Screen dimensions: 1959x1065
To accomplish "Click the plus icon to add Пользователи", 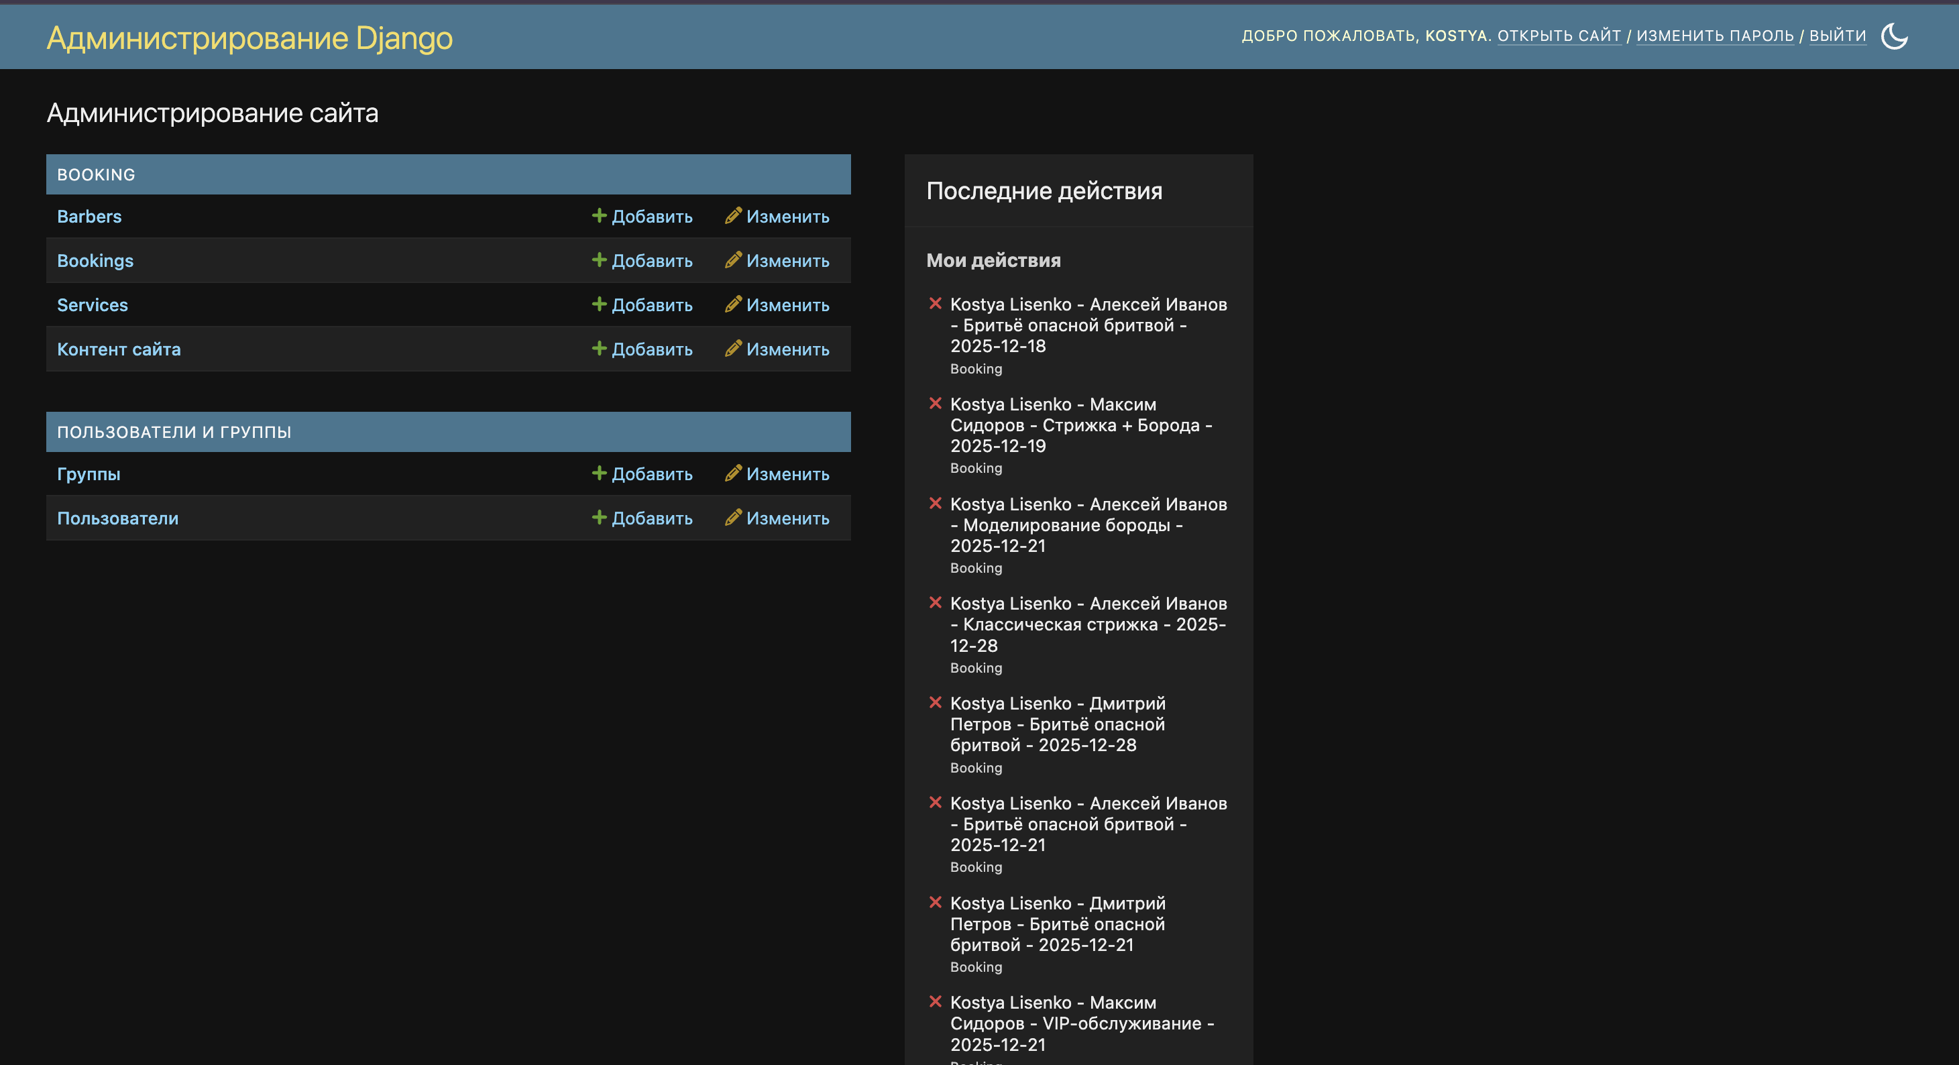I will [600, 517].
